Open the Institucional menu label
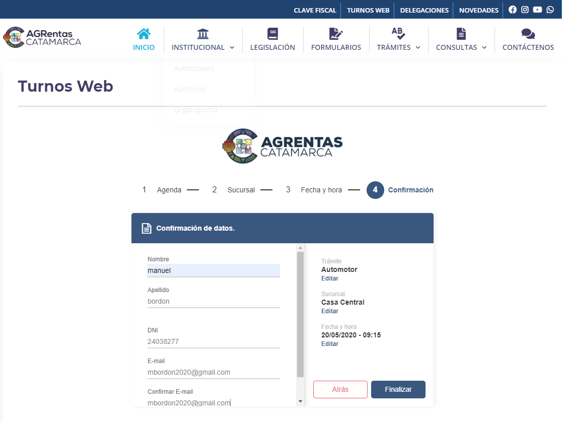 click(198, 47)
